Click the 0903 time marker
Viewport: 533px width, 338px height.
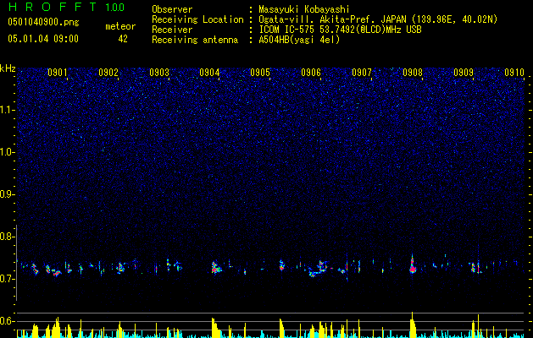[159, 73]
